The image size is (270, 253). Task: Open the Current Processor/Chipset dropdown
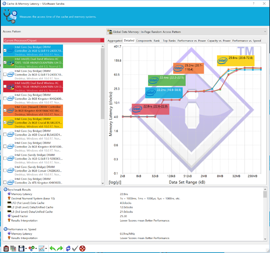coord(54,41)
